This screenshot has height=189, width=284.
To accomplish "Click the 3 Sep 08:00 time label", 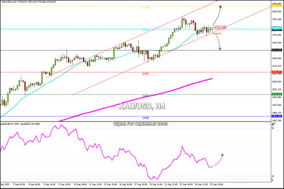I will [19, 184].
